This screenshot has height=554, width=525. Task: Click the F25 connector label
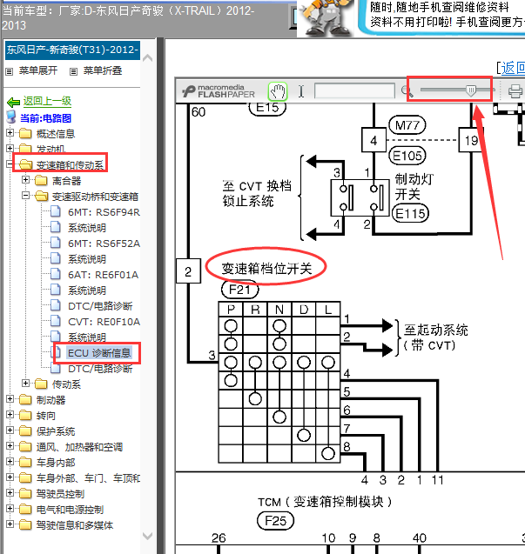point(275,521)
